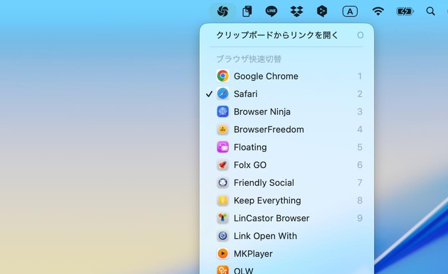
Task: Click the LINE icon in menu bar
Action: 271,11
